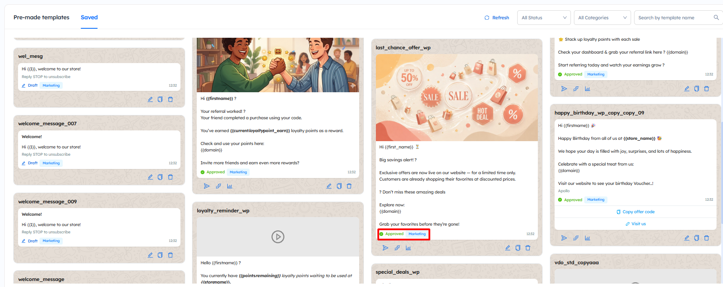Refresh the template list
This screenshot has height=287, width=723.
tap(497, 18)
